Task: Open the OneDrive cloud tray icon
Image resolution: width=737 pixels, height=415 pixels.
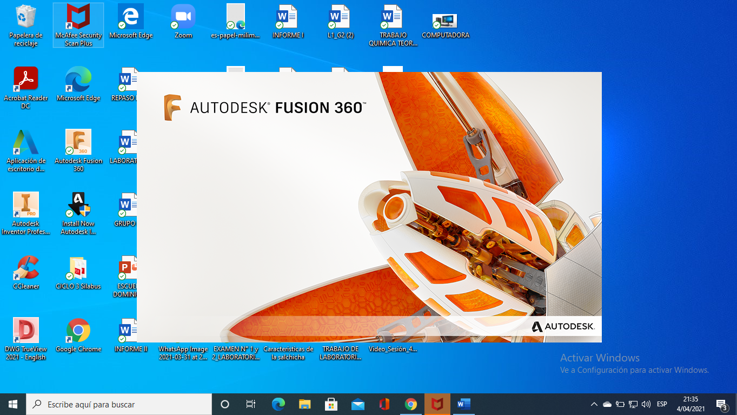Action: 607,404
